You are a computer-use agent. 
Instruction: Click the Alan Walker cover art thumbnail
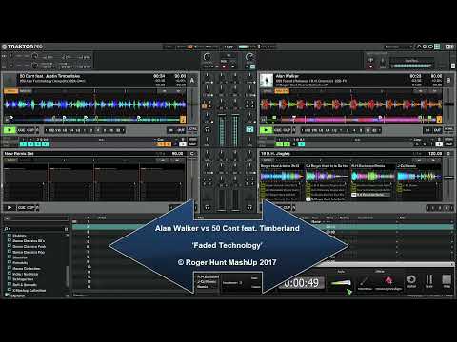pyautogui.click(x=267, y=81)
